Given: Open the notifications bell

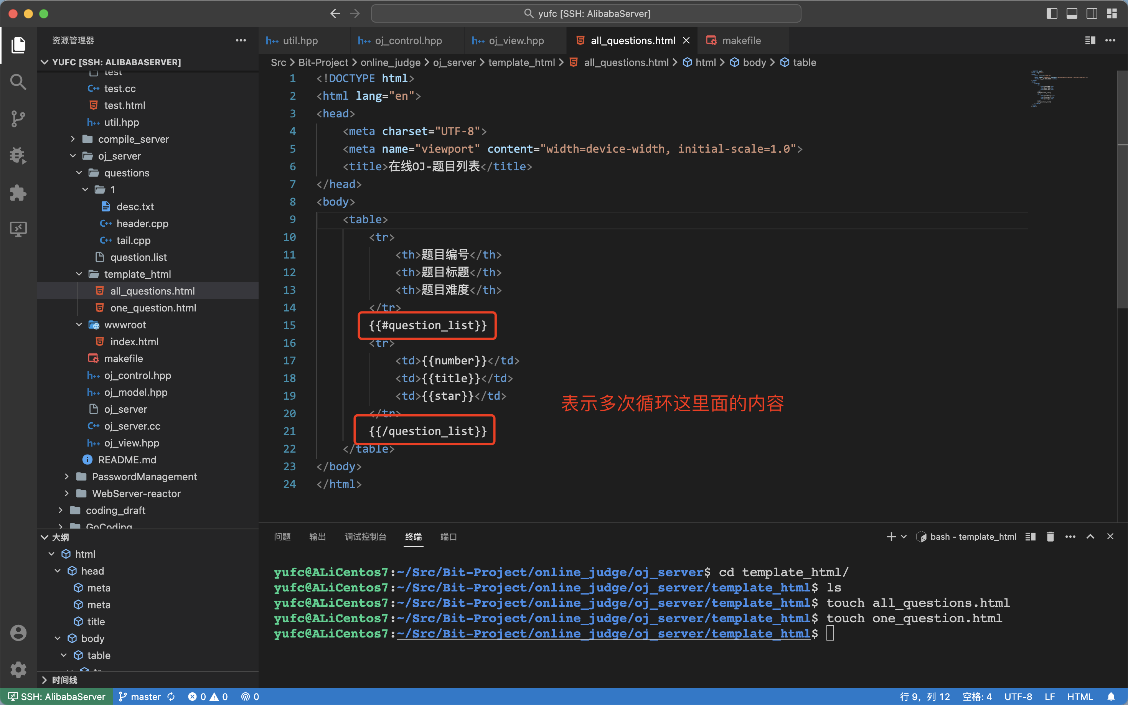Looking at the screenshot, I should tap(1111, 697).
